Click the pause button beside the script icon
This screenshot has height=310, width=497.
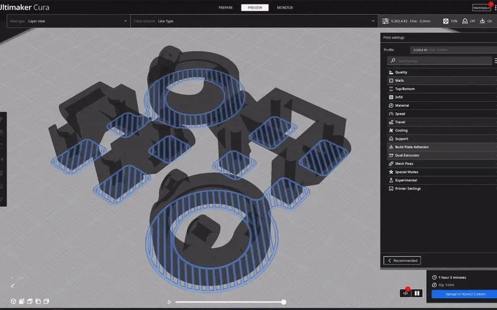coord(417,293)
